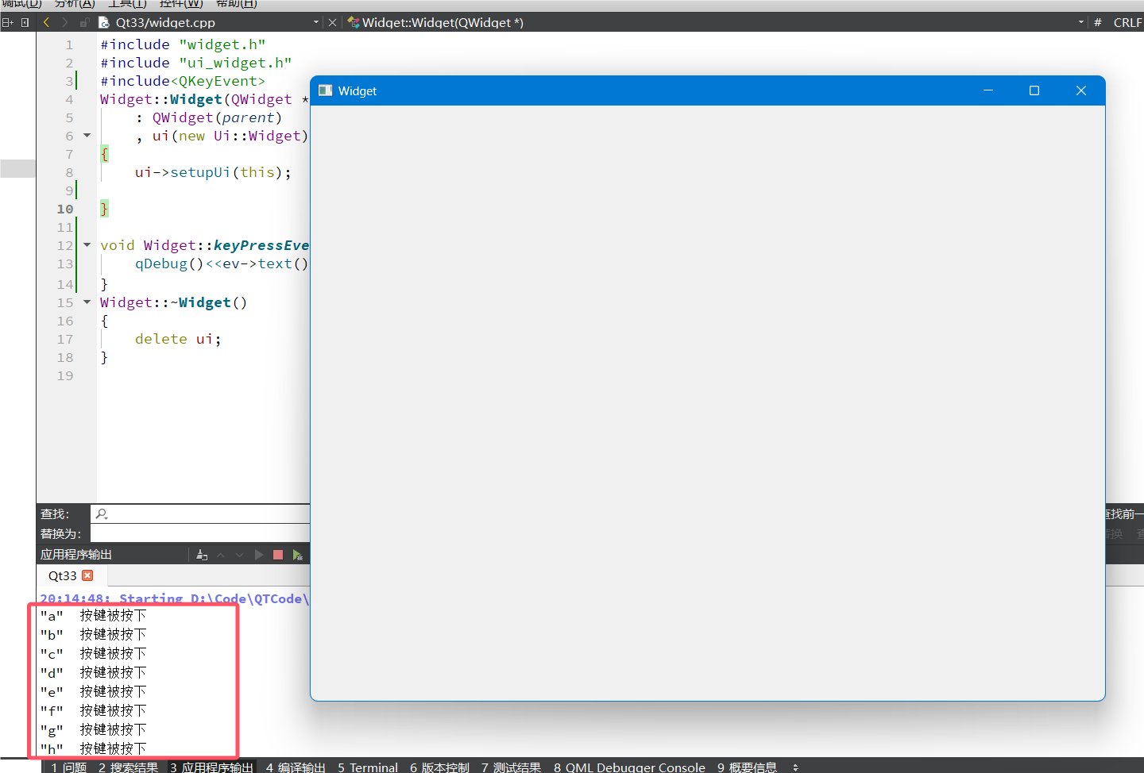
Task: Open the 调试(D) menu
Action: (x=21, y=3)
